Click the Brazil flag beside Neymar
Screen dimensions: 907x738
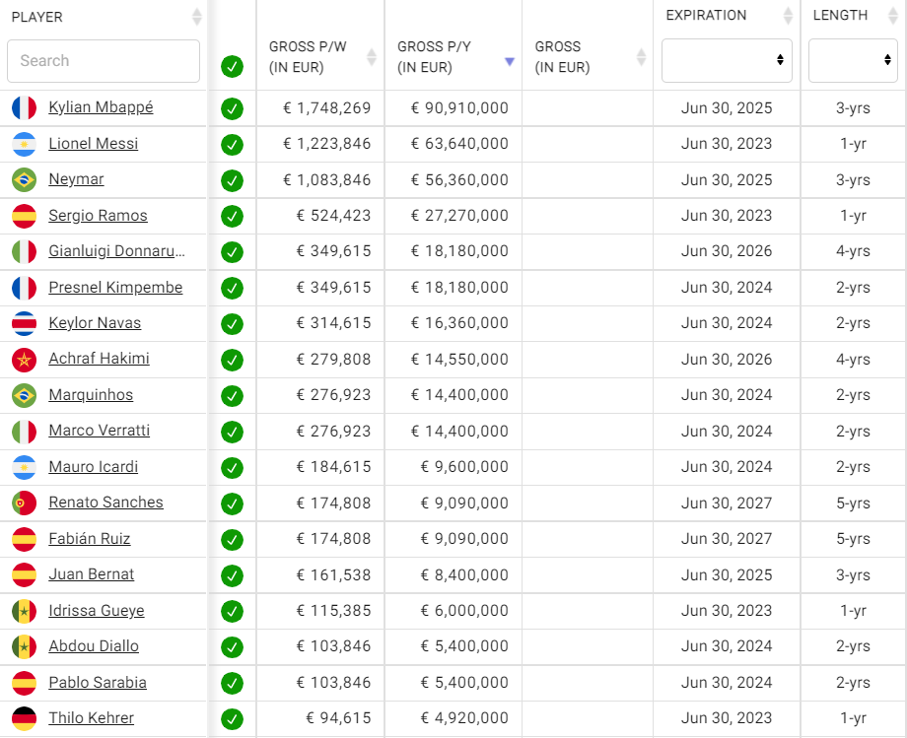24,179
